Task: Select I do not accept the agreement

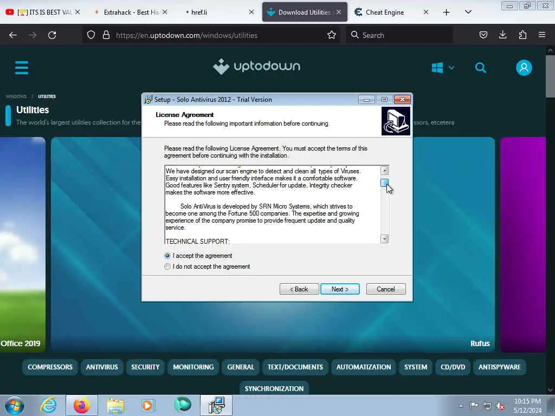Action: pos(167,266)
